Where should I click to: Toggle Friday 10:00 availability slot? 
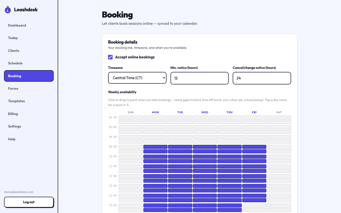[254, 157]
